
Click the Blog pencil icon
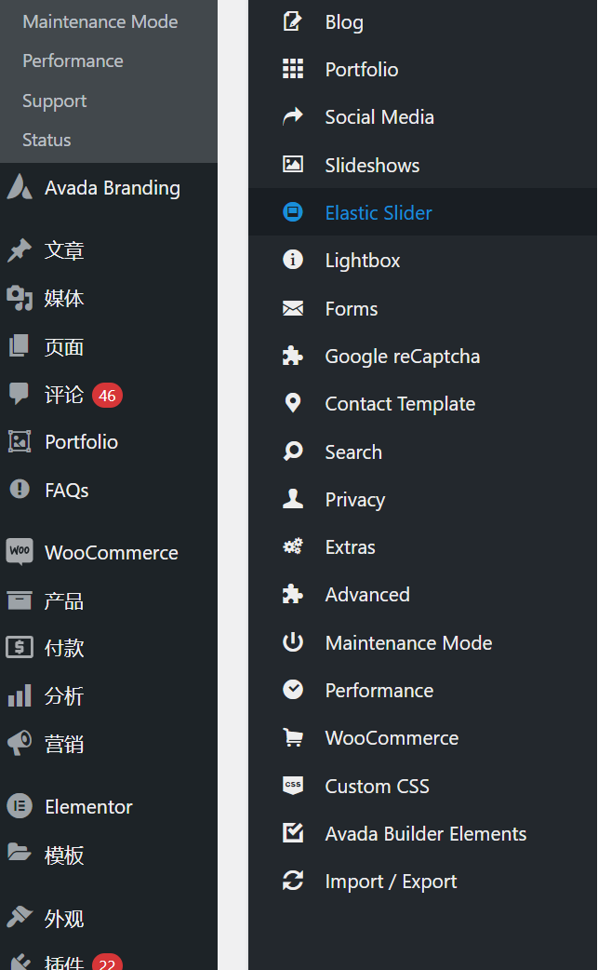[x=293, y=21]
